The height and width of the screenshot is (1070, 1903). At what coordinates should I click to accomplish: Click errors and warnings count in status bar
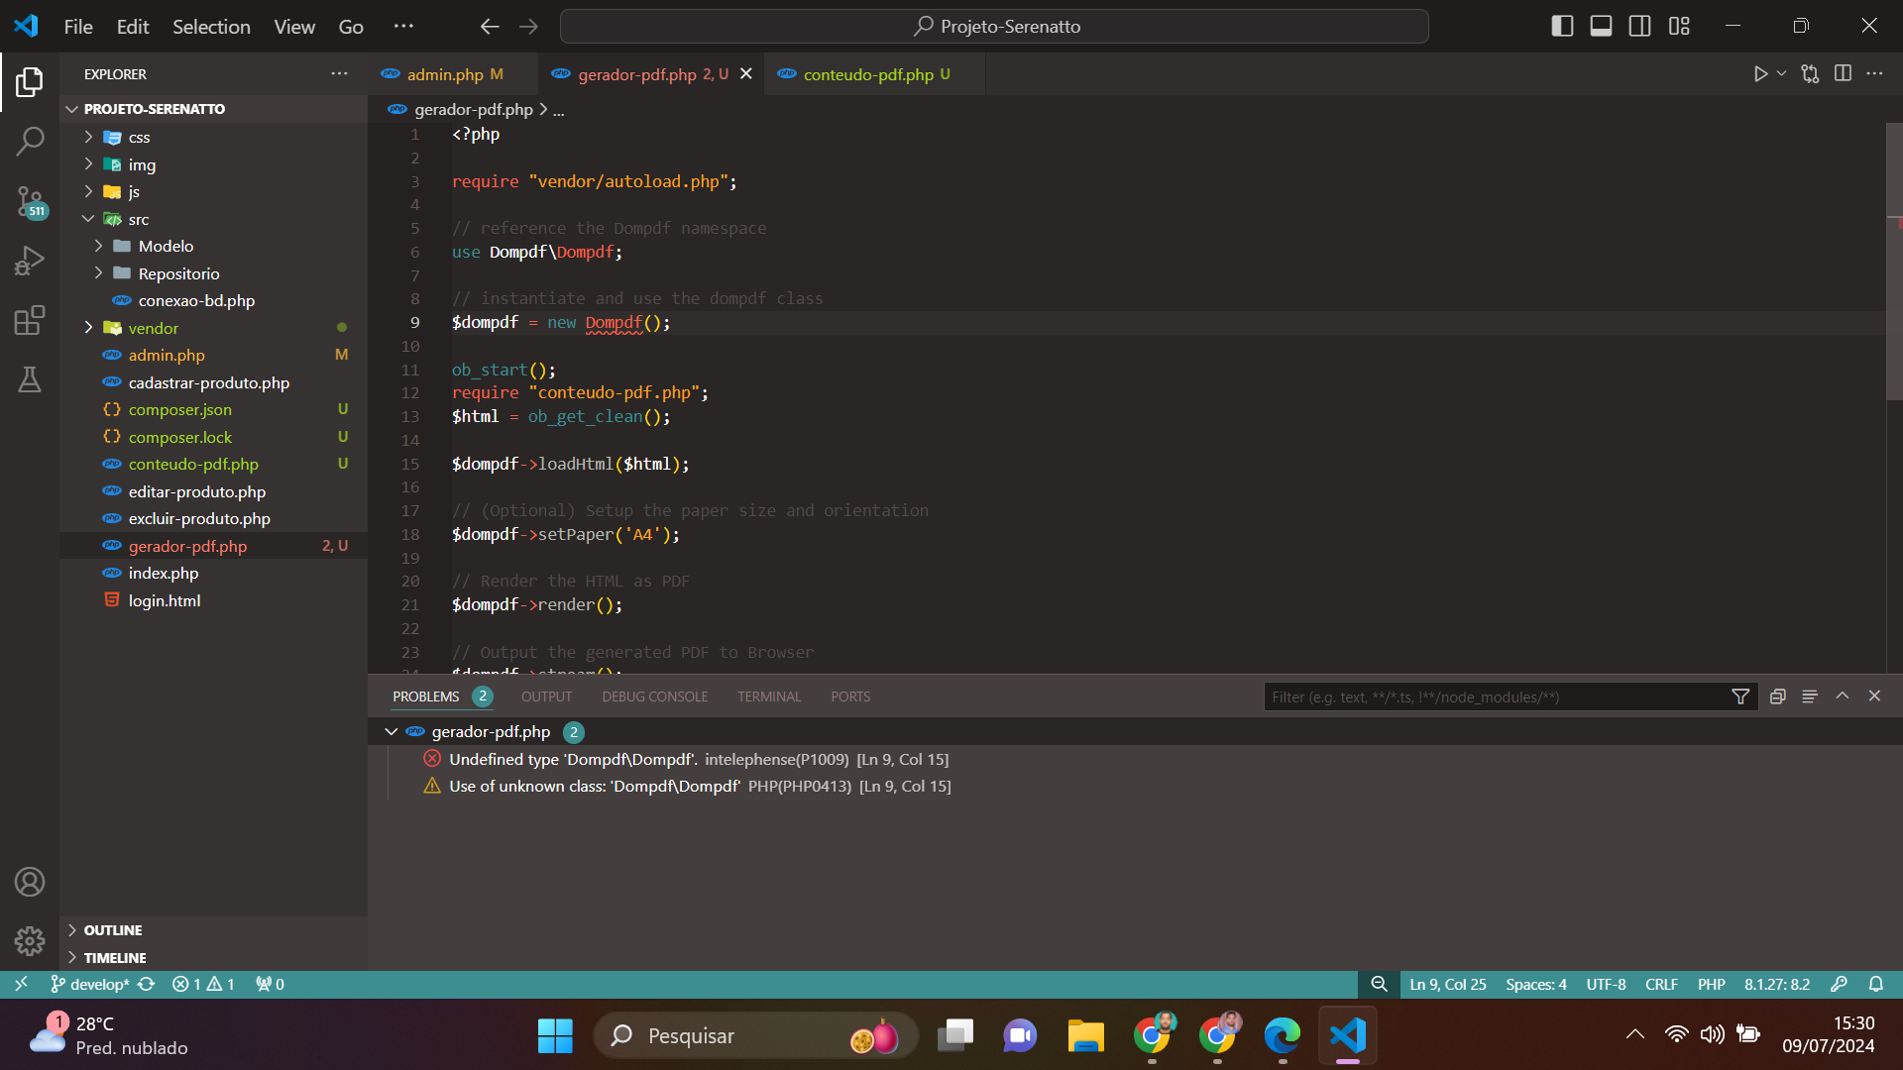[x=203, y=984]
